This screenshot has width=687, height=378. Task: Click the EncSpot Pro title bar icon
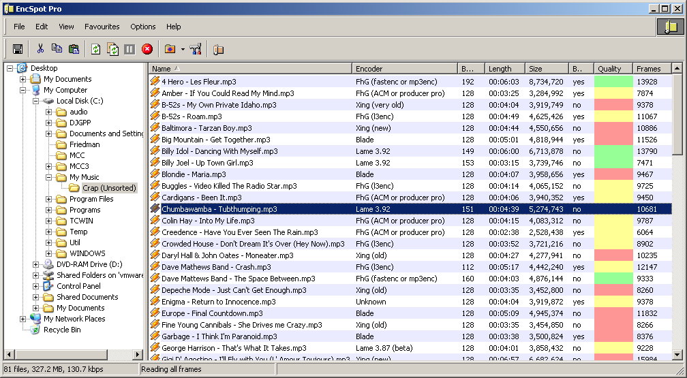tap(9, 9)
